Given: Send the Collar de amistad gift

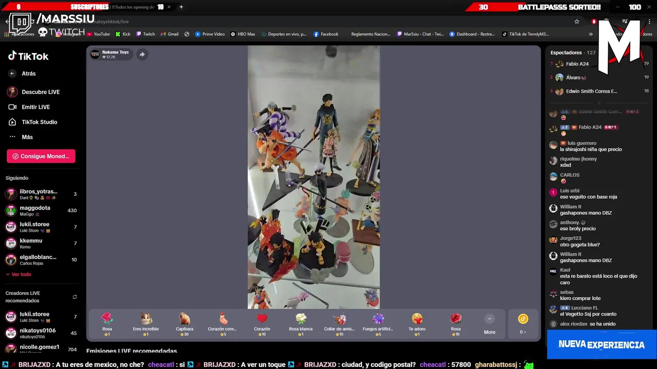Looking at the screenshot, I should coord(339,324).
